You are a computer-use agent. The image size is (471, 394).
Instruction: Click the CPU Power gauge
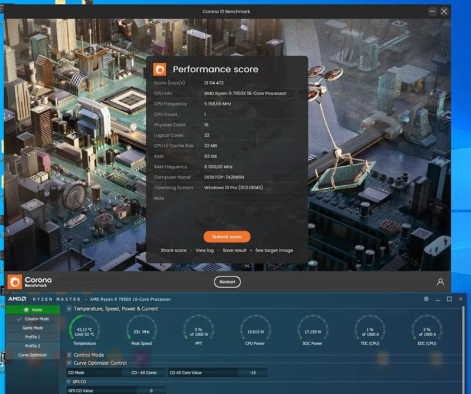pos(255,330)
